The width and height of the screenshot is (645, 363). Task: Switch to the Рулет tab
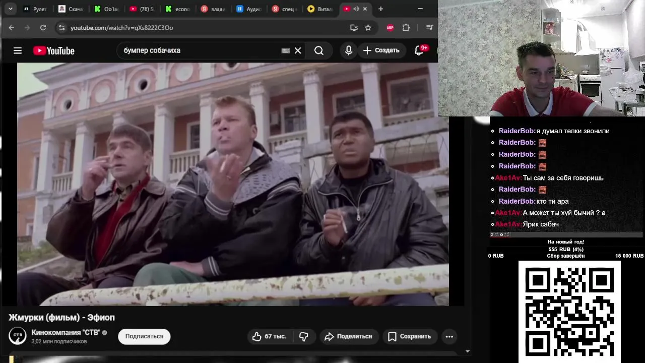(x=35, y=9)
